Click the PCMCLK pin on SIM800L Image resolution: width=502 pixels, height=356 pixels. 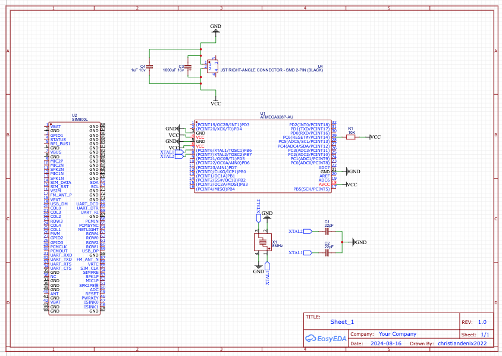(x=59, y=246)
